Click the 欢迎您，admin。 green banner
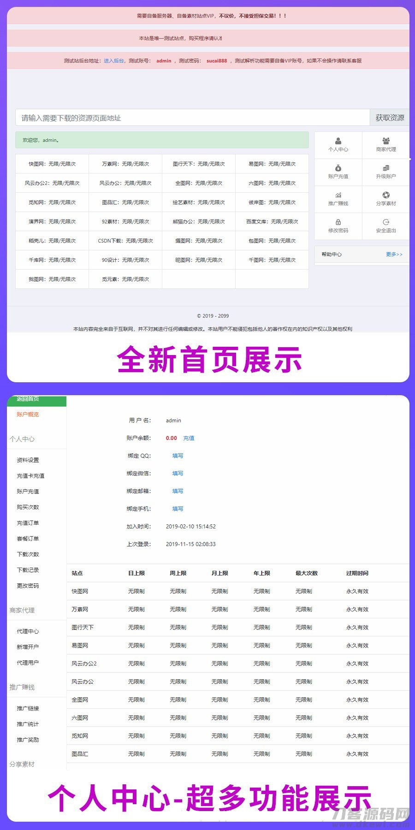Viewport: 415px width, 830px height. [x=162, y=140]
